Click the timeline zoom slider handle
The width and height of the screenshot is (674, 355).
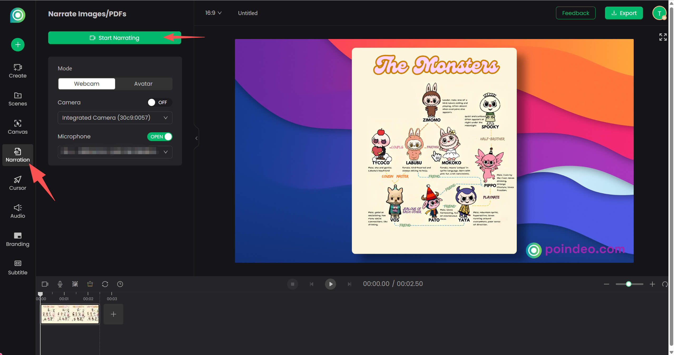[628, 284]
